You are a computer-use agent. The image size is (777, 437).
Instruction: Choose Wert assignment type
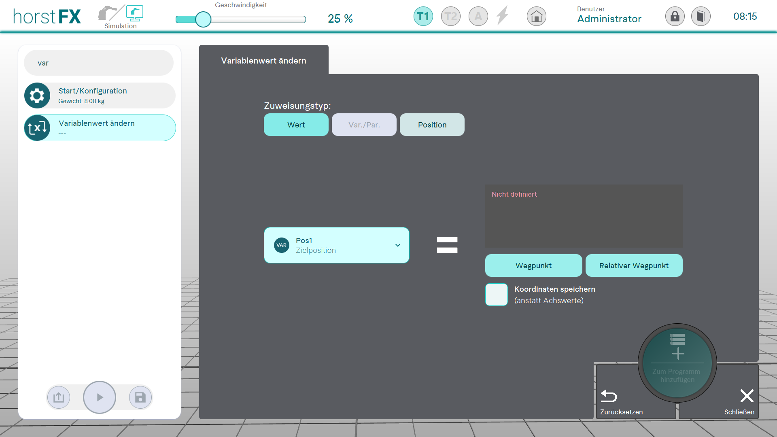click(296, 125)
